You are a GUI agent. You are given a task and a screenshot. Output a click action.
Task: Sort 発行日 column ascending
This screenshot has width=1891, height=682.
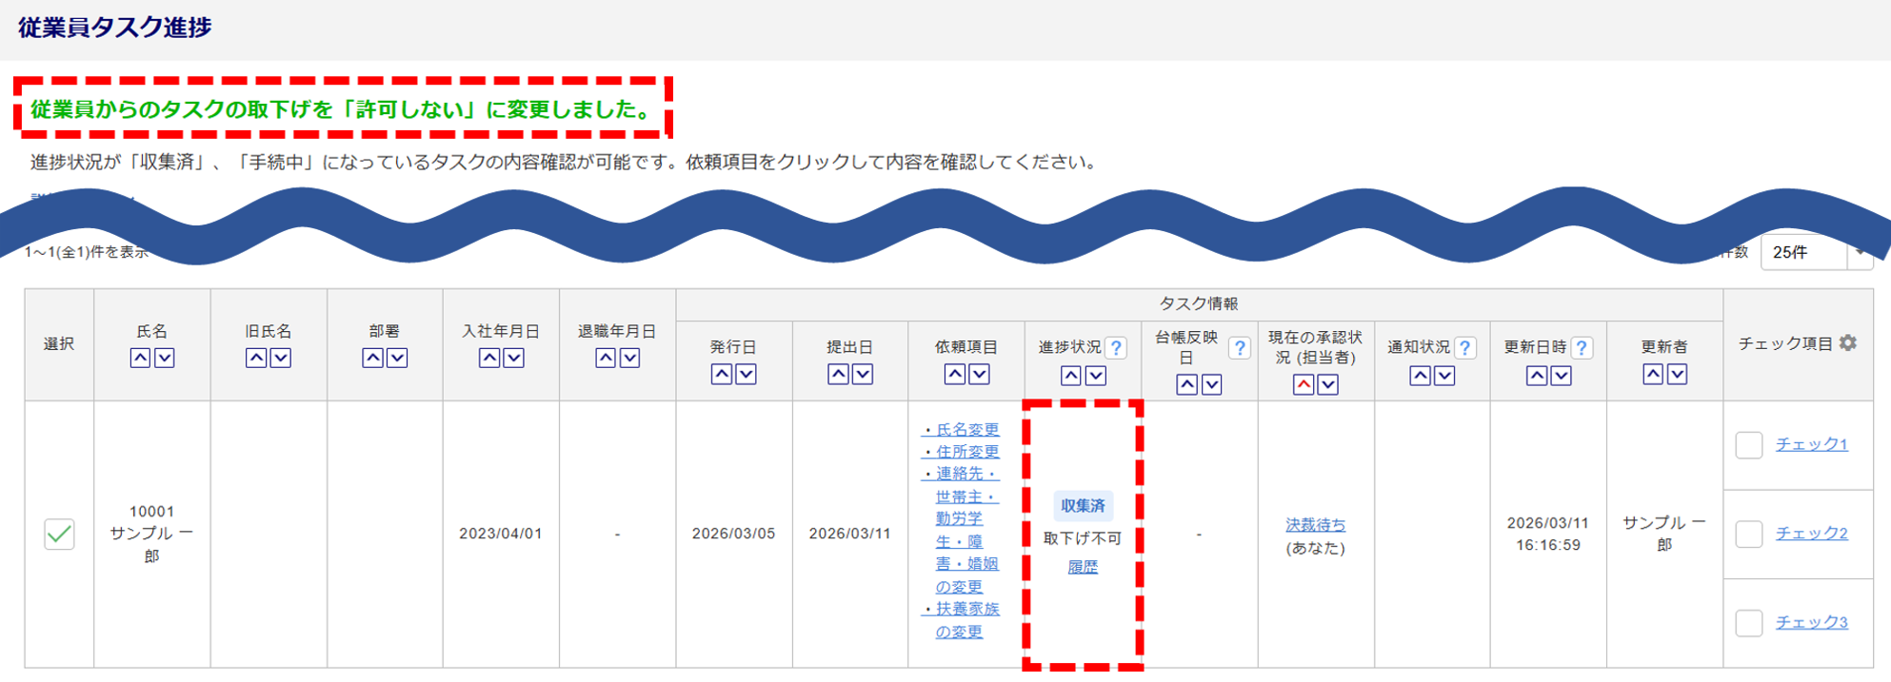tap(722, 375)
